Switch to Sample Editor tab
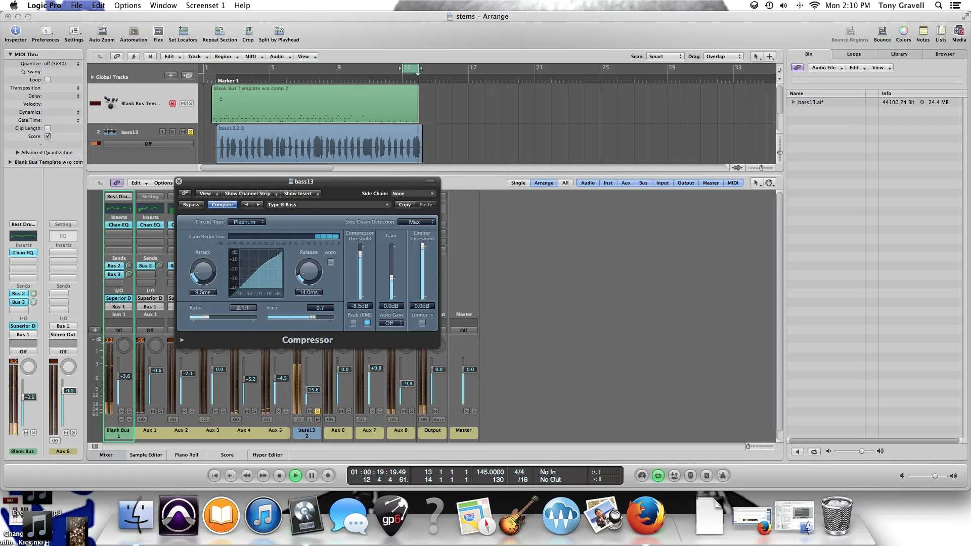The image size is (971, 546). point(146,455)
